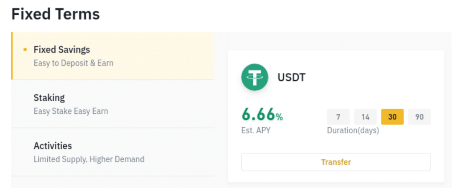Click the yellow active bar left of Fixed Savings

click(x=12, y=56)
